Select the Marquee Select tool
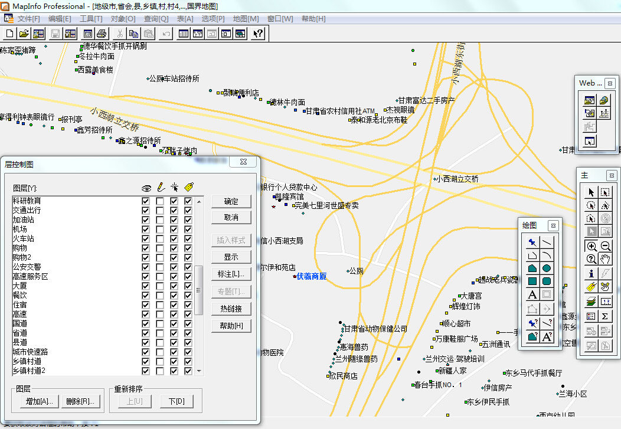 (x=605, y=192)
